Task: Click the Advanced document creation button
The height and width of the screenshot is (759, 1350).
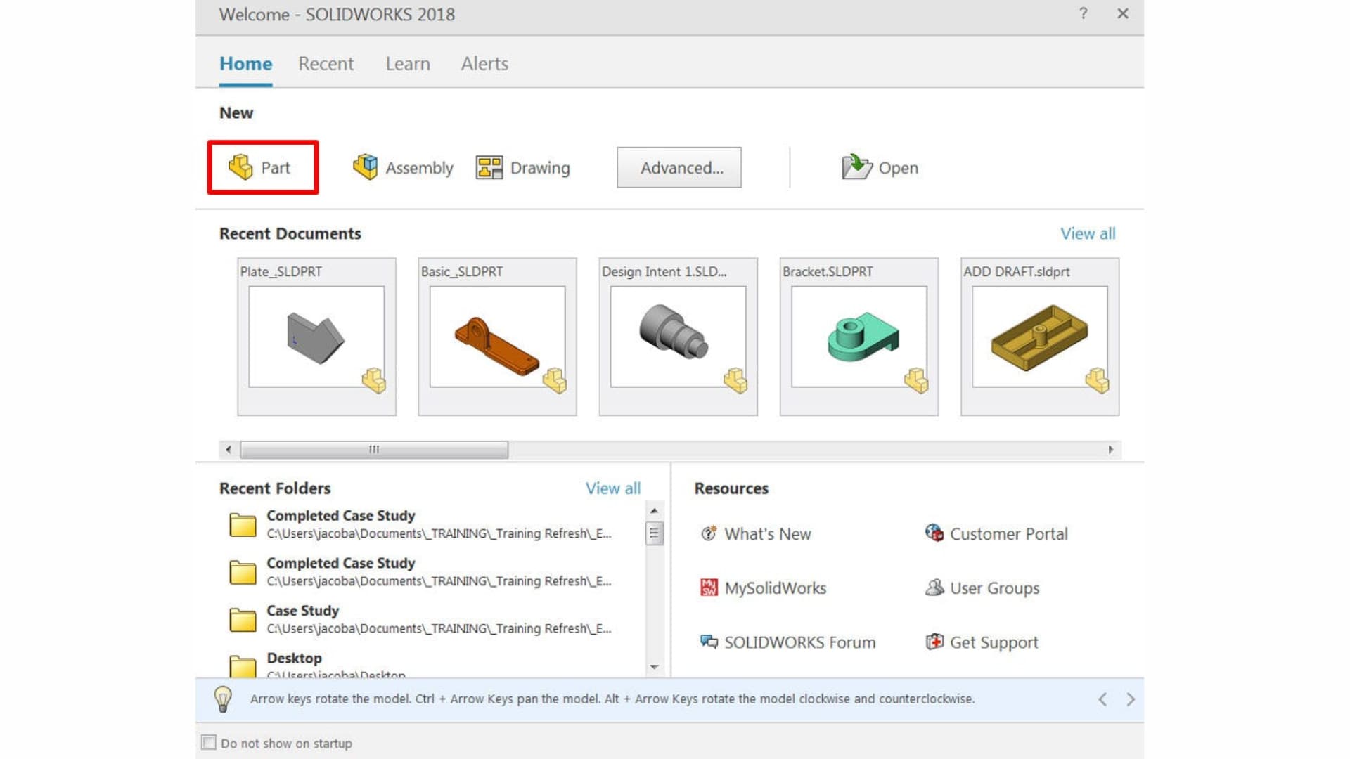Action: pyautogui.click(x=679, y=167)
